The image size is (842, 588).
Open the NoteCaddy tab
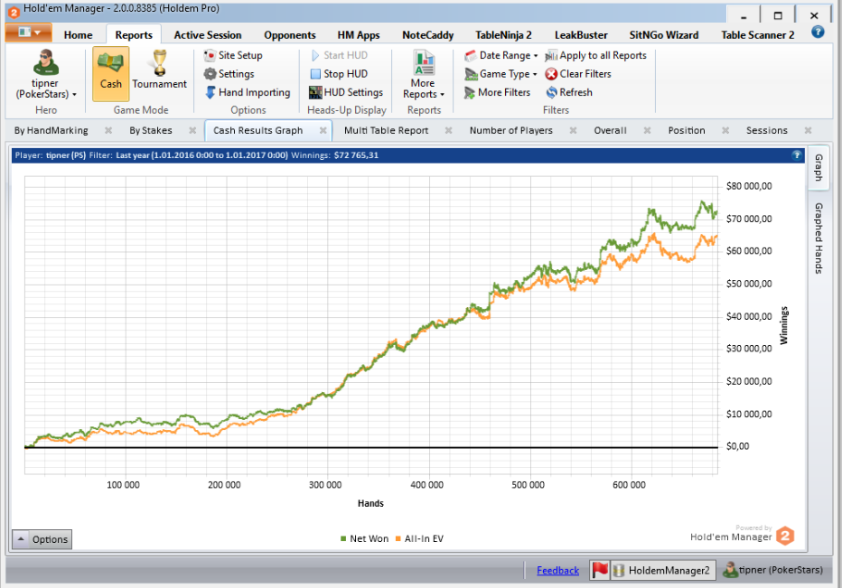[x=428, y=35]
